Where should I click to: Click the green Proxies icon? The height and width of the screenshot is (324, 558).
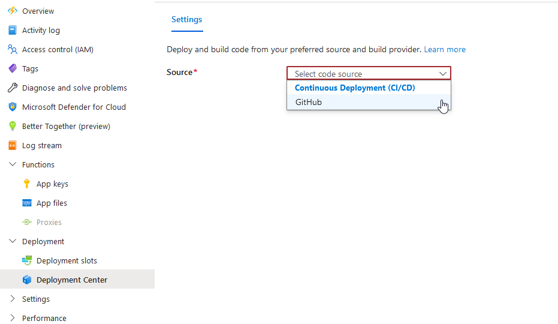(x=27, y=222)
